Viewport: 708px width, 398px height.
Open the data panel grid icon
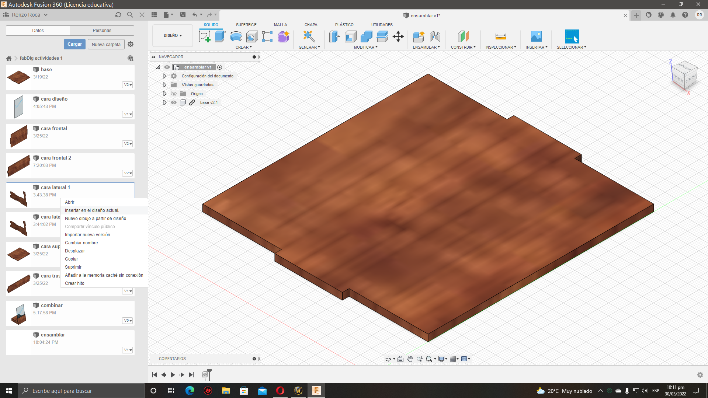[154, 15]
